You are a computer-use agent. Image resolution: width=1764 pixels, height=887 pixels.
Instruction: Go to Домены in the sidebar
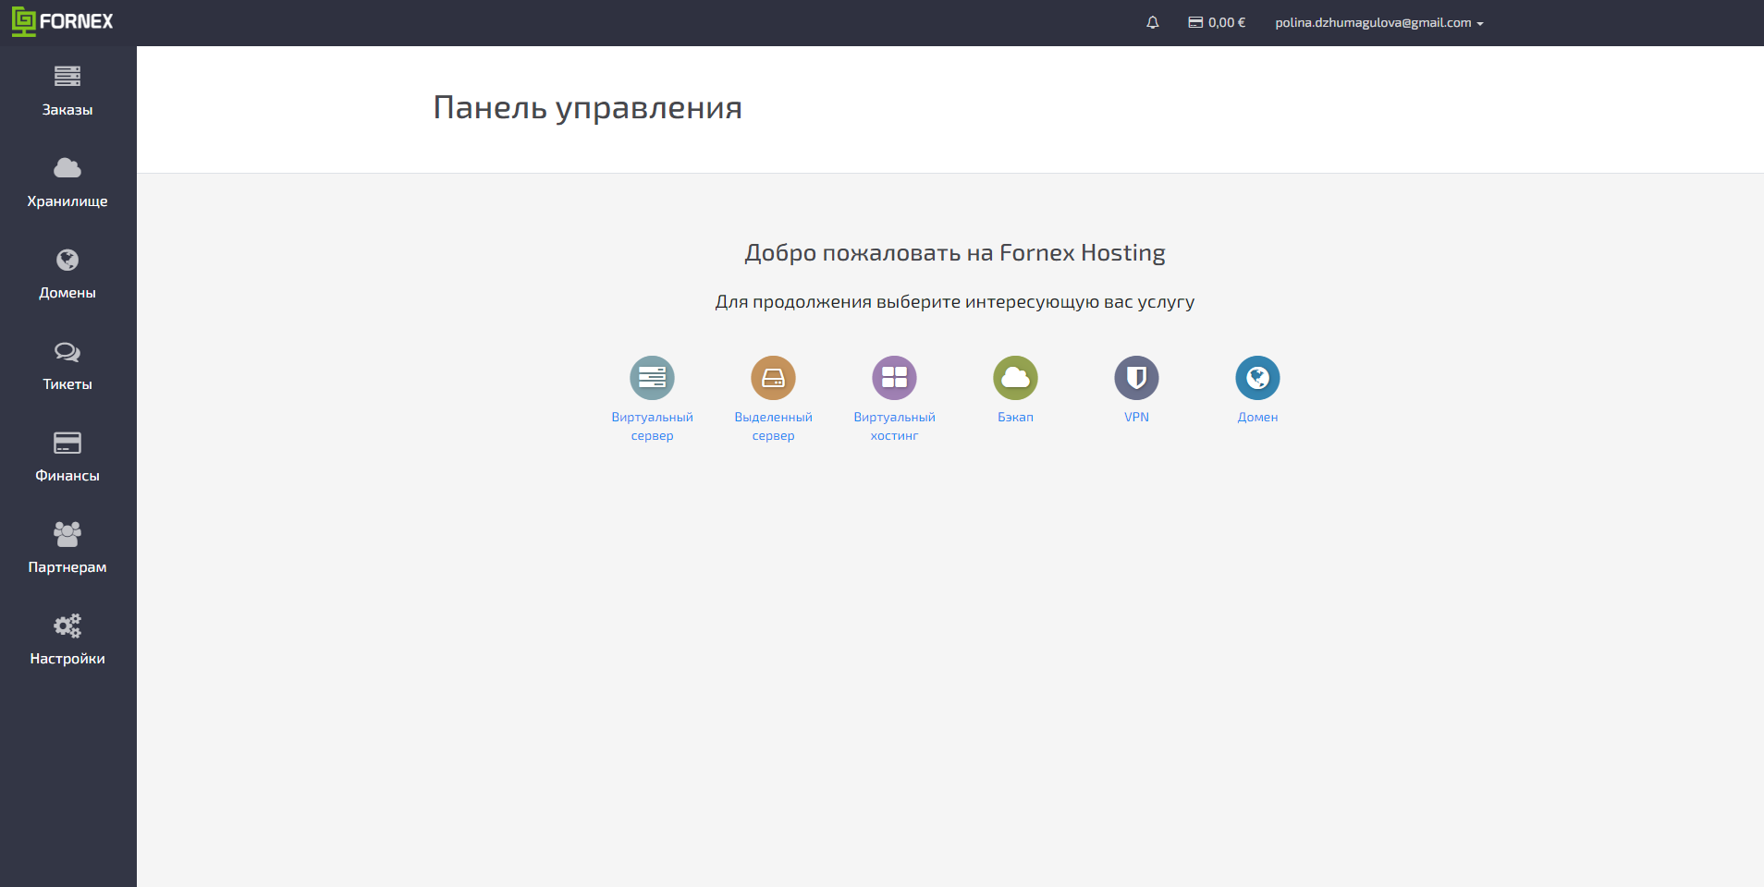tap(67, 274)
